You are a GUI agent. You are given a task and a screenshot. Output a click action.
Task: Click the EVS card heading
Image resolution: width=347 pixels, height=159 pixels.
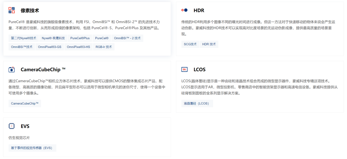25,126
